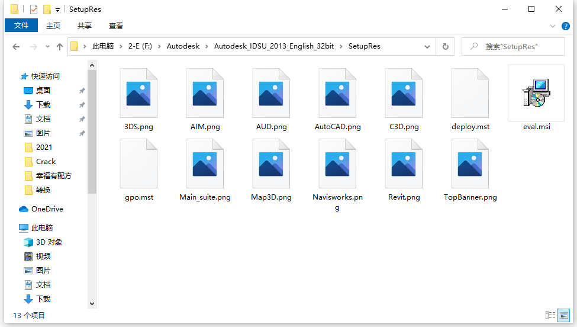Open 下载 under 此电脑

coord(43,299)
